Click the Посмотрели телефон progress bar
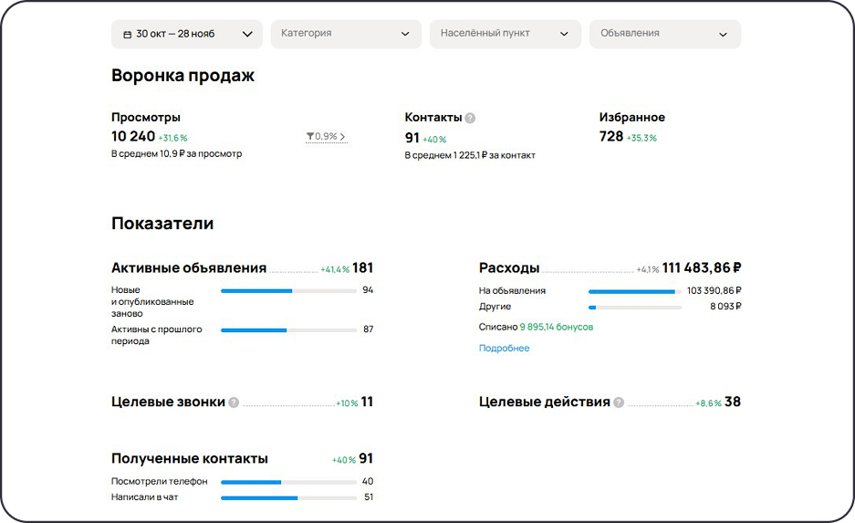 pos(288,482)
